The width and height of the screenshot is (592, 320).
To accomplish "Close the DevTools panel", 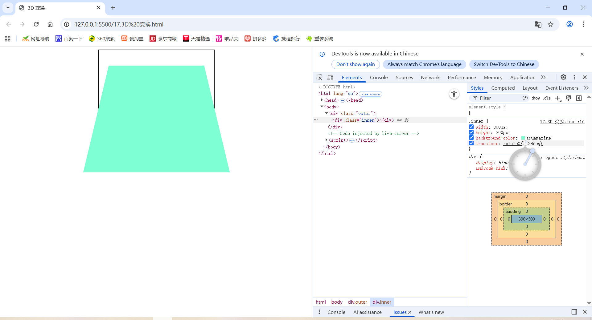I will pos(585,77).
